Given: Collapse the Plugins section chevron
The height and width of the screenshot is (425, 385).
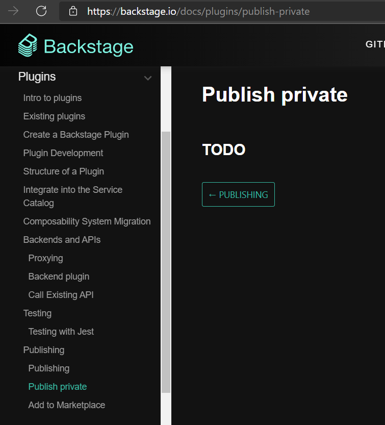Looking at the screenshot, I should (148, 78).
